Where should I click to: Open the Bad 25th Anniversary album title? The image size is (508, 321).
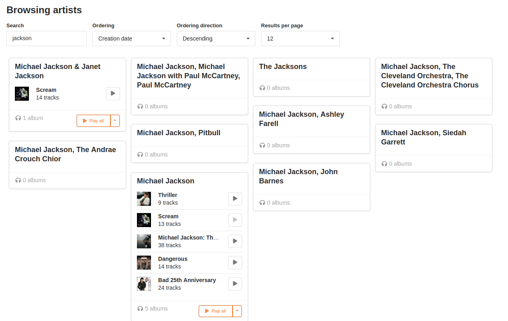pos(187,280)
